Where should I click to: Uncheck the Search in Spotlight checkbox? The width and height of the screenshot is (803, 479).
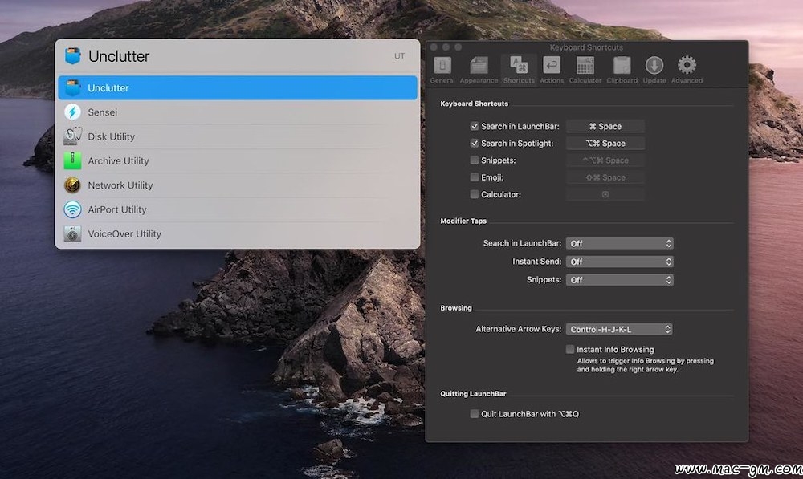[475, 144]
